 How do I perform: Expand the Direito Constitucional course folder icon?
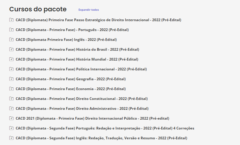click(11, 99)
